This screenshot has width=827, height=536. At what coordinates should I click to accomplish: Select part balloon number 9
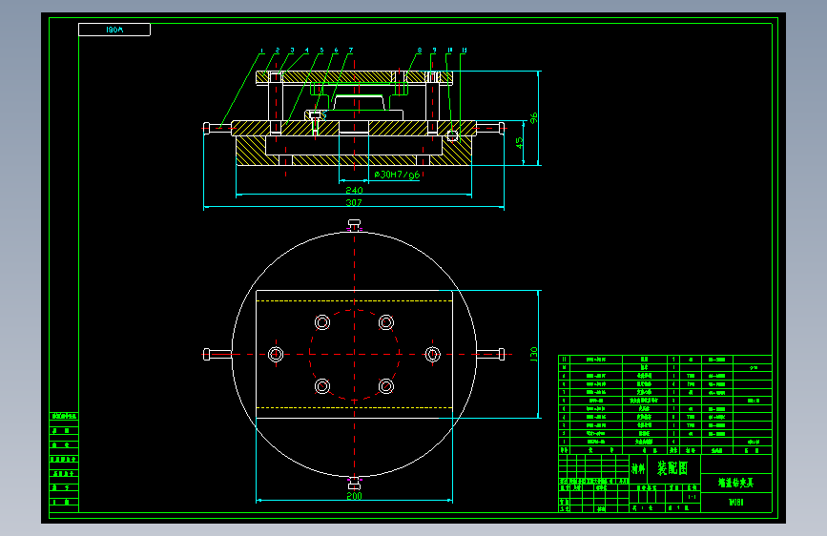point(434,51)
